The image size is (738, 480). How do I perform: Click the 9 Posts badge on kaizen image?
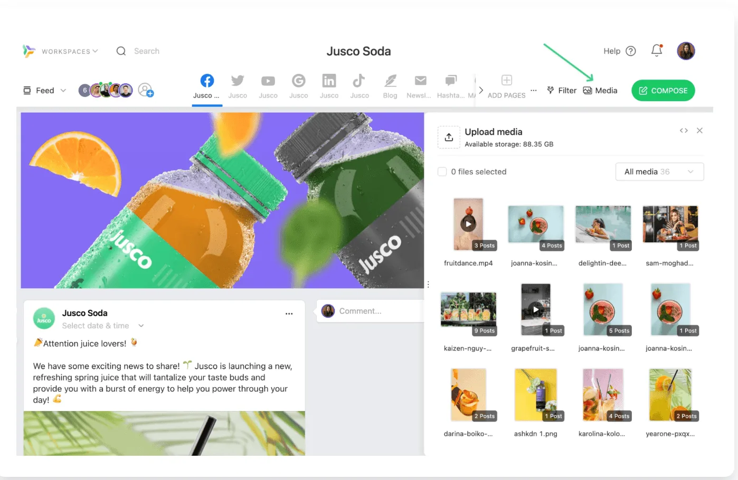485,331
